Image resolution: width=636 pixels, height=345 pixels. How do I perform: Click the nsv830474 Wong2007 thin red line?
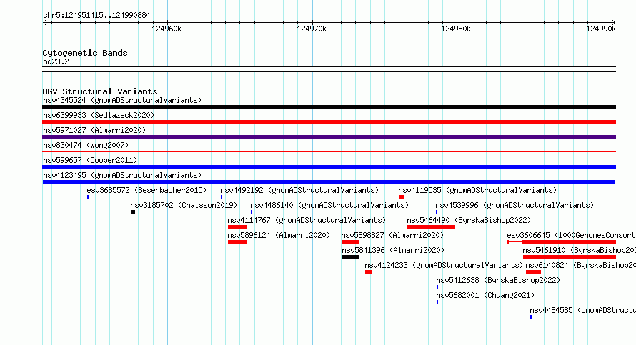[329, 152]
